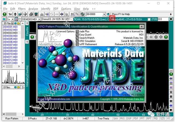
Task: Close the XRD Pattern Processing dialog
Action: click(x=142, y=27)
